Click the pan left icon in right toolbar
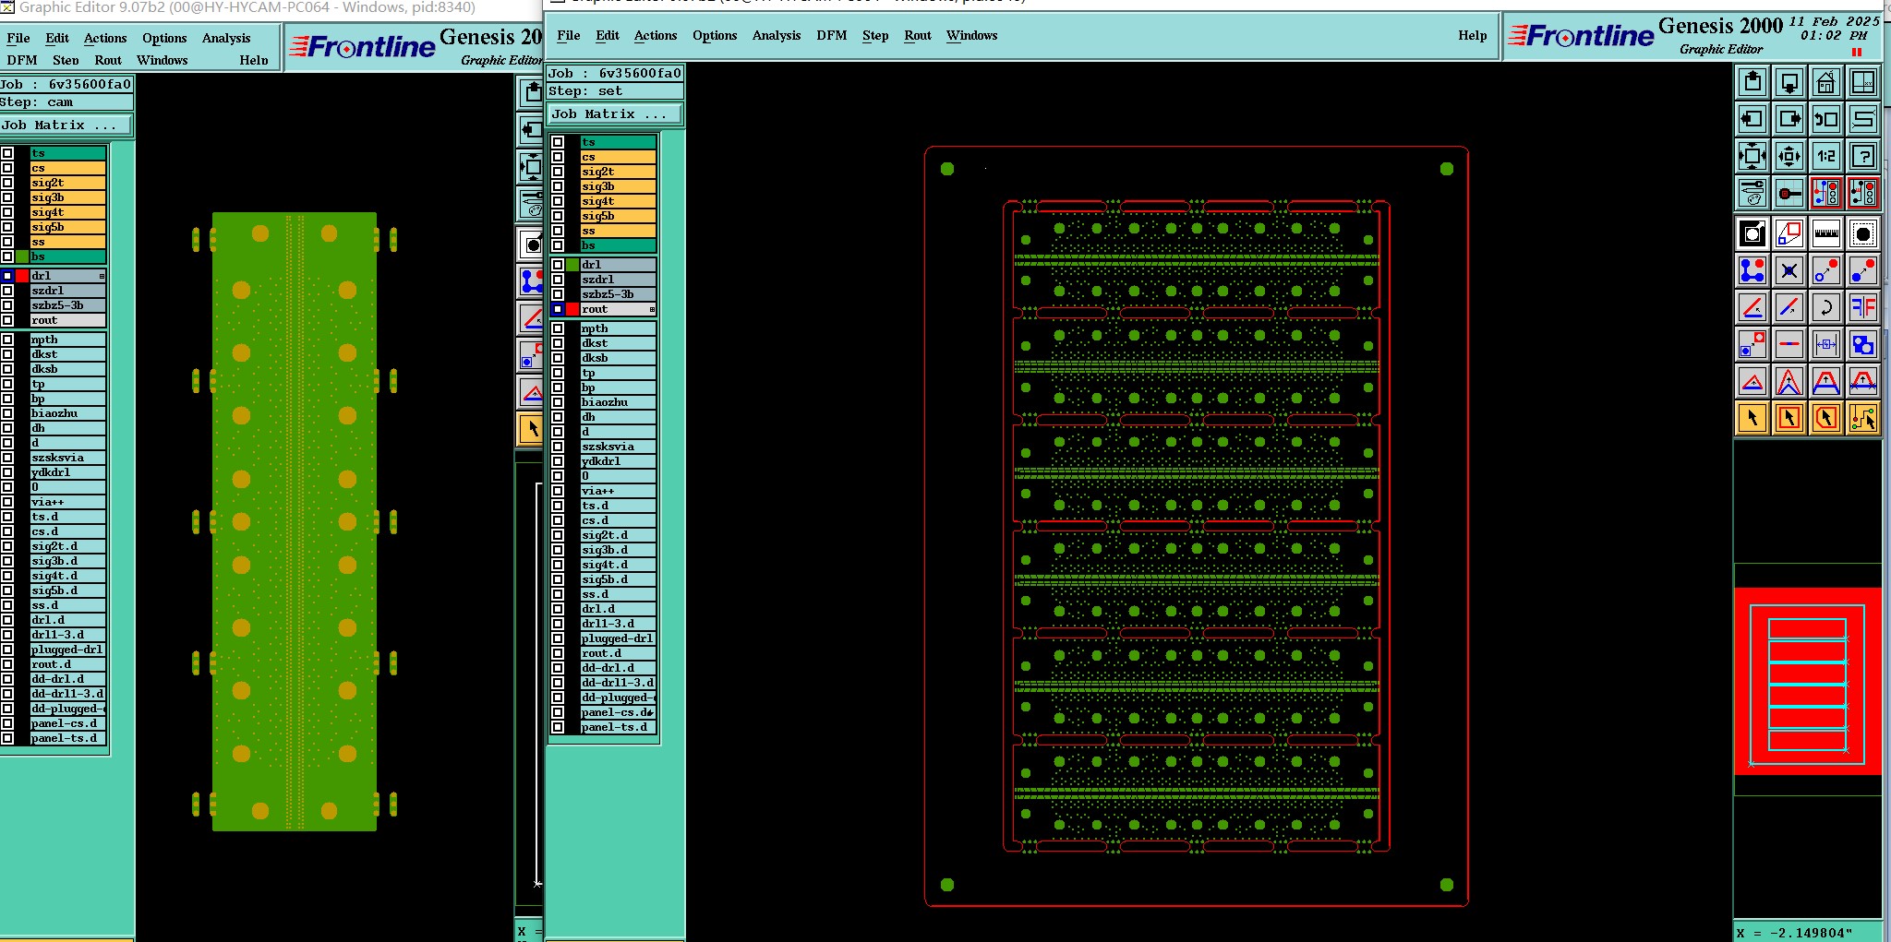Image resolution: width=1891 pixels, height=942 pixels. 1752,119
